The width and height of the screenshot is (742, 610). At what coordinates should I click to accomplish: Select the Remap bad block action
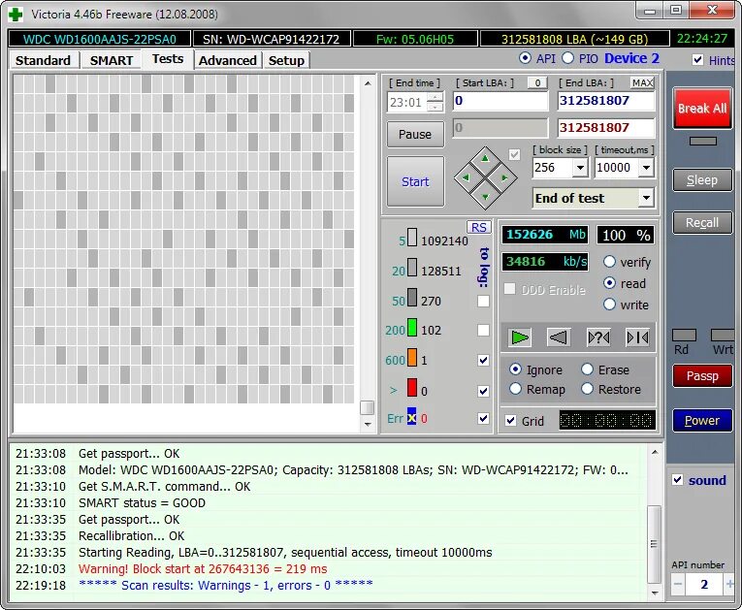515,389
